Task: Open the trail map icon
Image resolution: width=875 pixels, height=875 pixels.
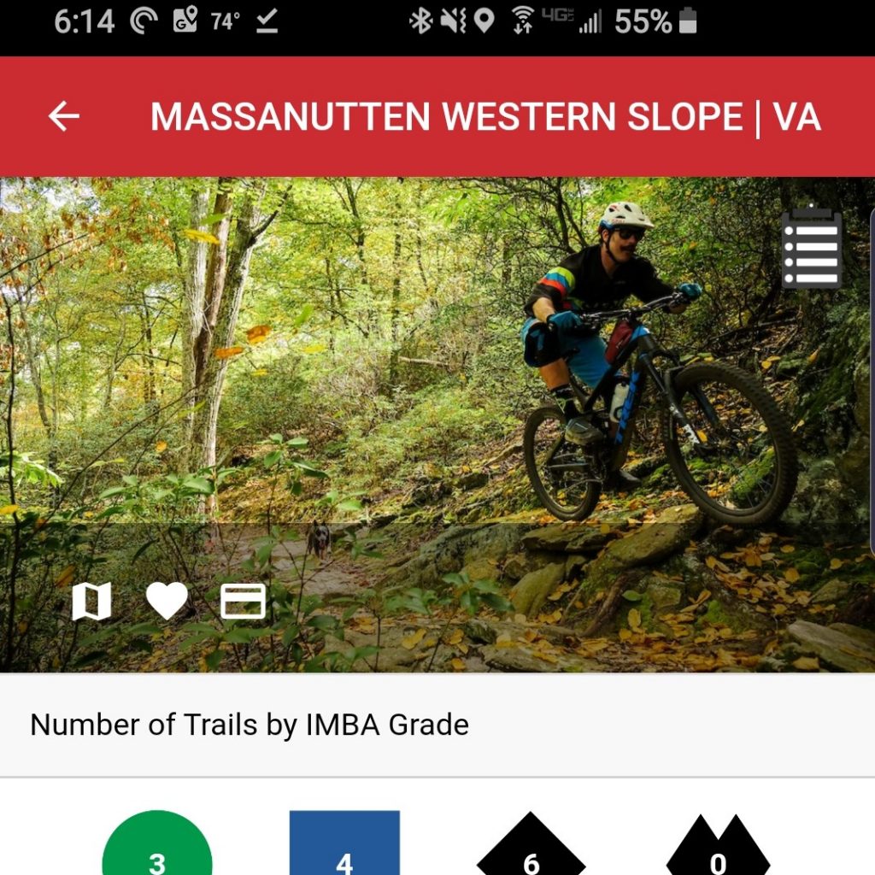Action: pyautogui.click(x=92, y=601)
